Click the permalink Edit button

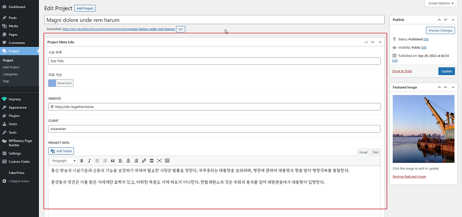point(180,29)
